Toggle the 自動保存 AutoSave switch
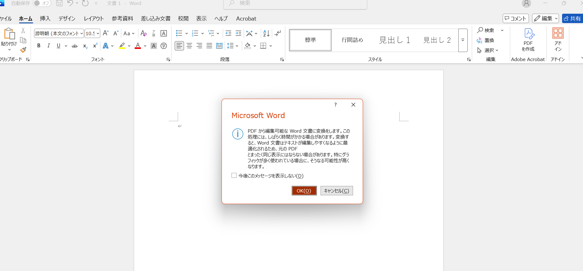 pos(42,3)
